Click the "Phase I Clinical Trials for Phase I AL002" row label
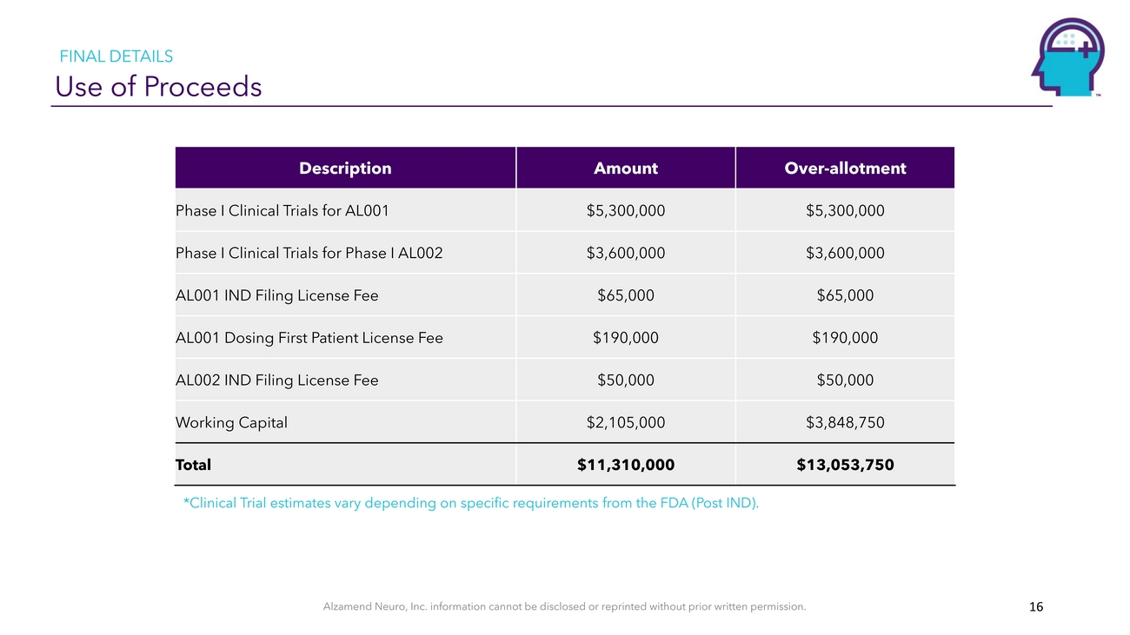 click(x=309, y=253)
